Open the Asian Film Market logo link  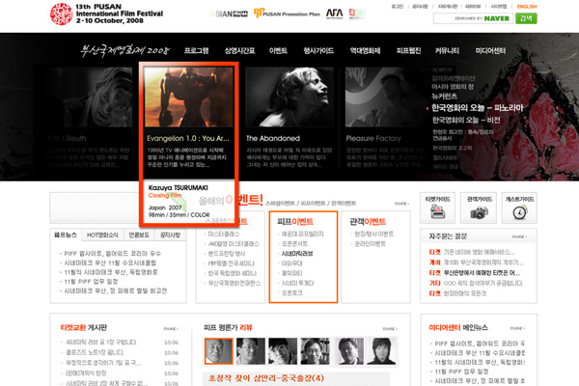tap(229, 14)
